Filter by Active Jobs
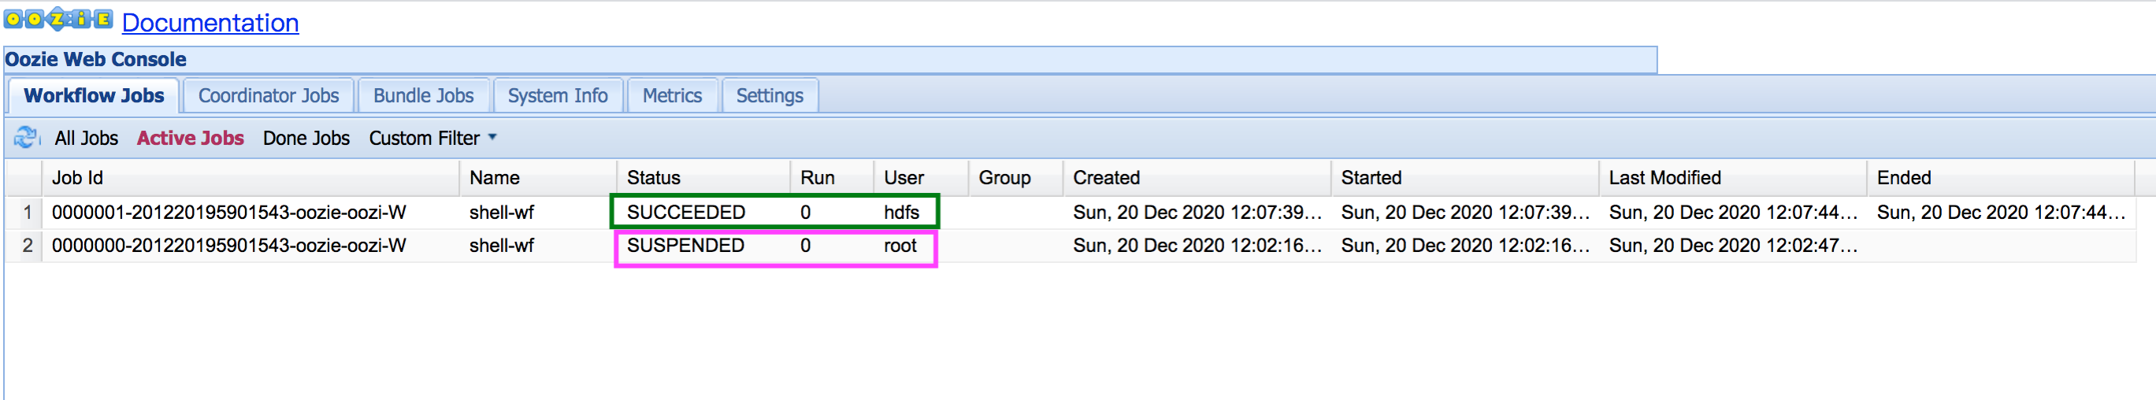This screenshot has width=2156, height=400. 190,138
